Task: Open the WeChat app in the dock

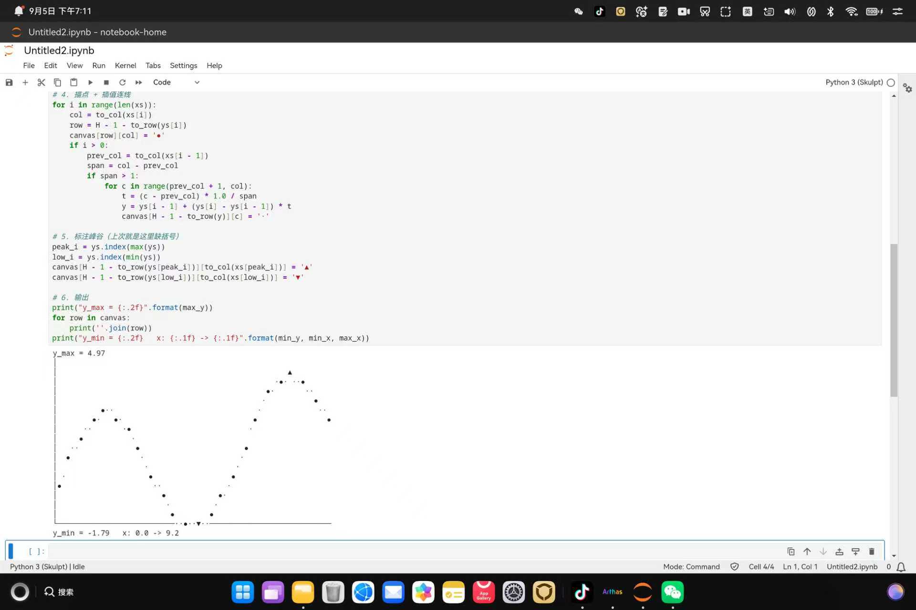Action: tap(672, 592)
